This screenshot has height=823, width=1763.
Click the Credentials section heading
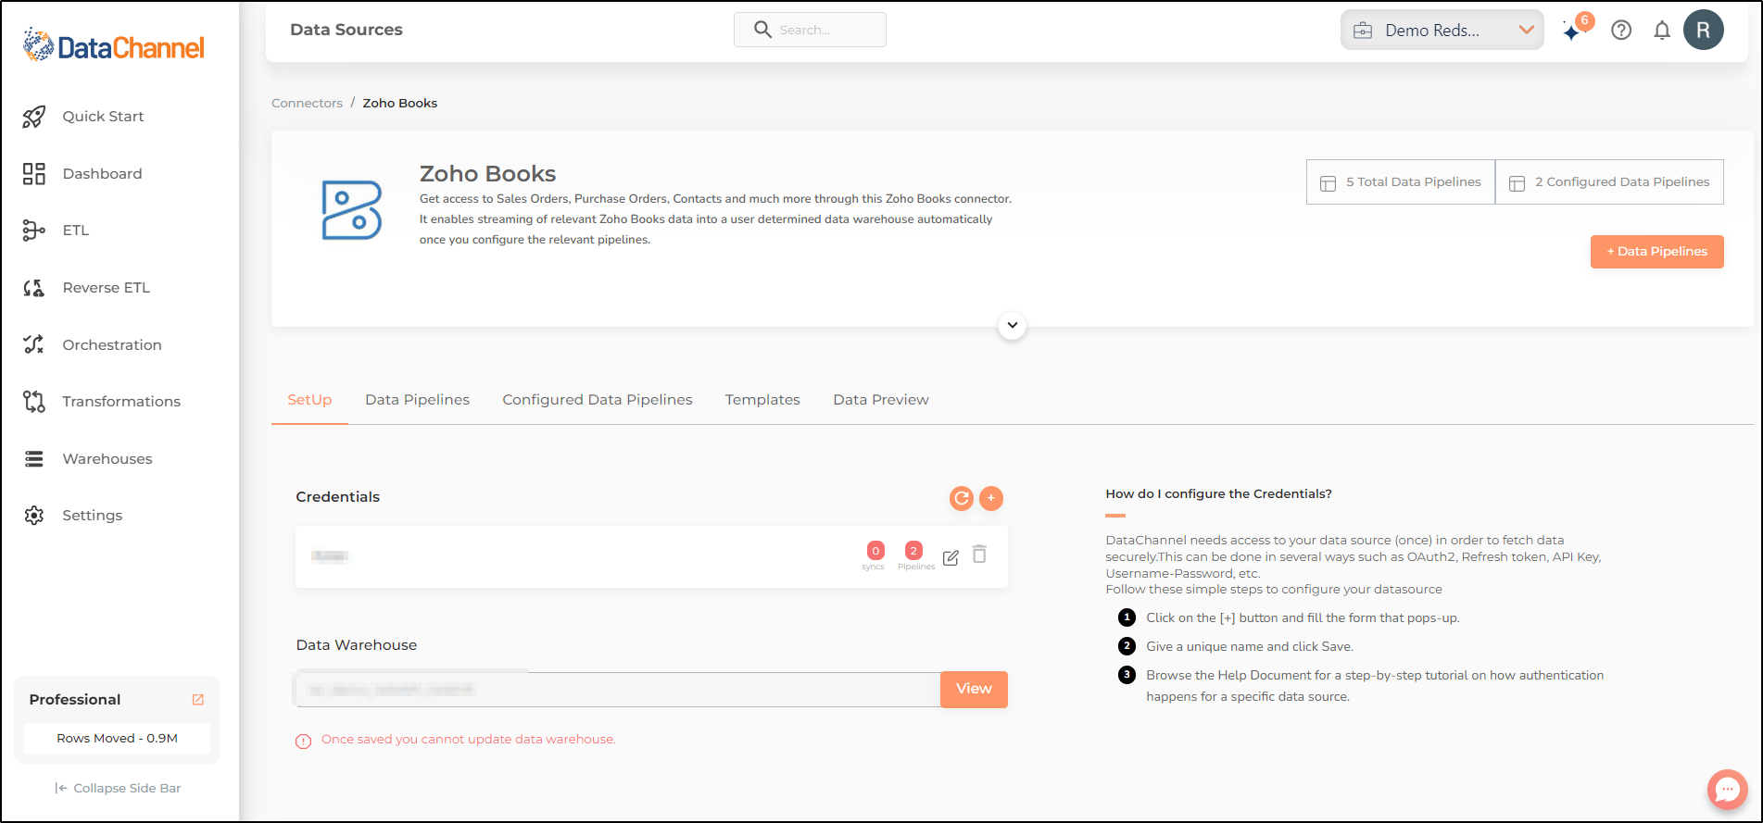[338, 497]
